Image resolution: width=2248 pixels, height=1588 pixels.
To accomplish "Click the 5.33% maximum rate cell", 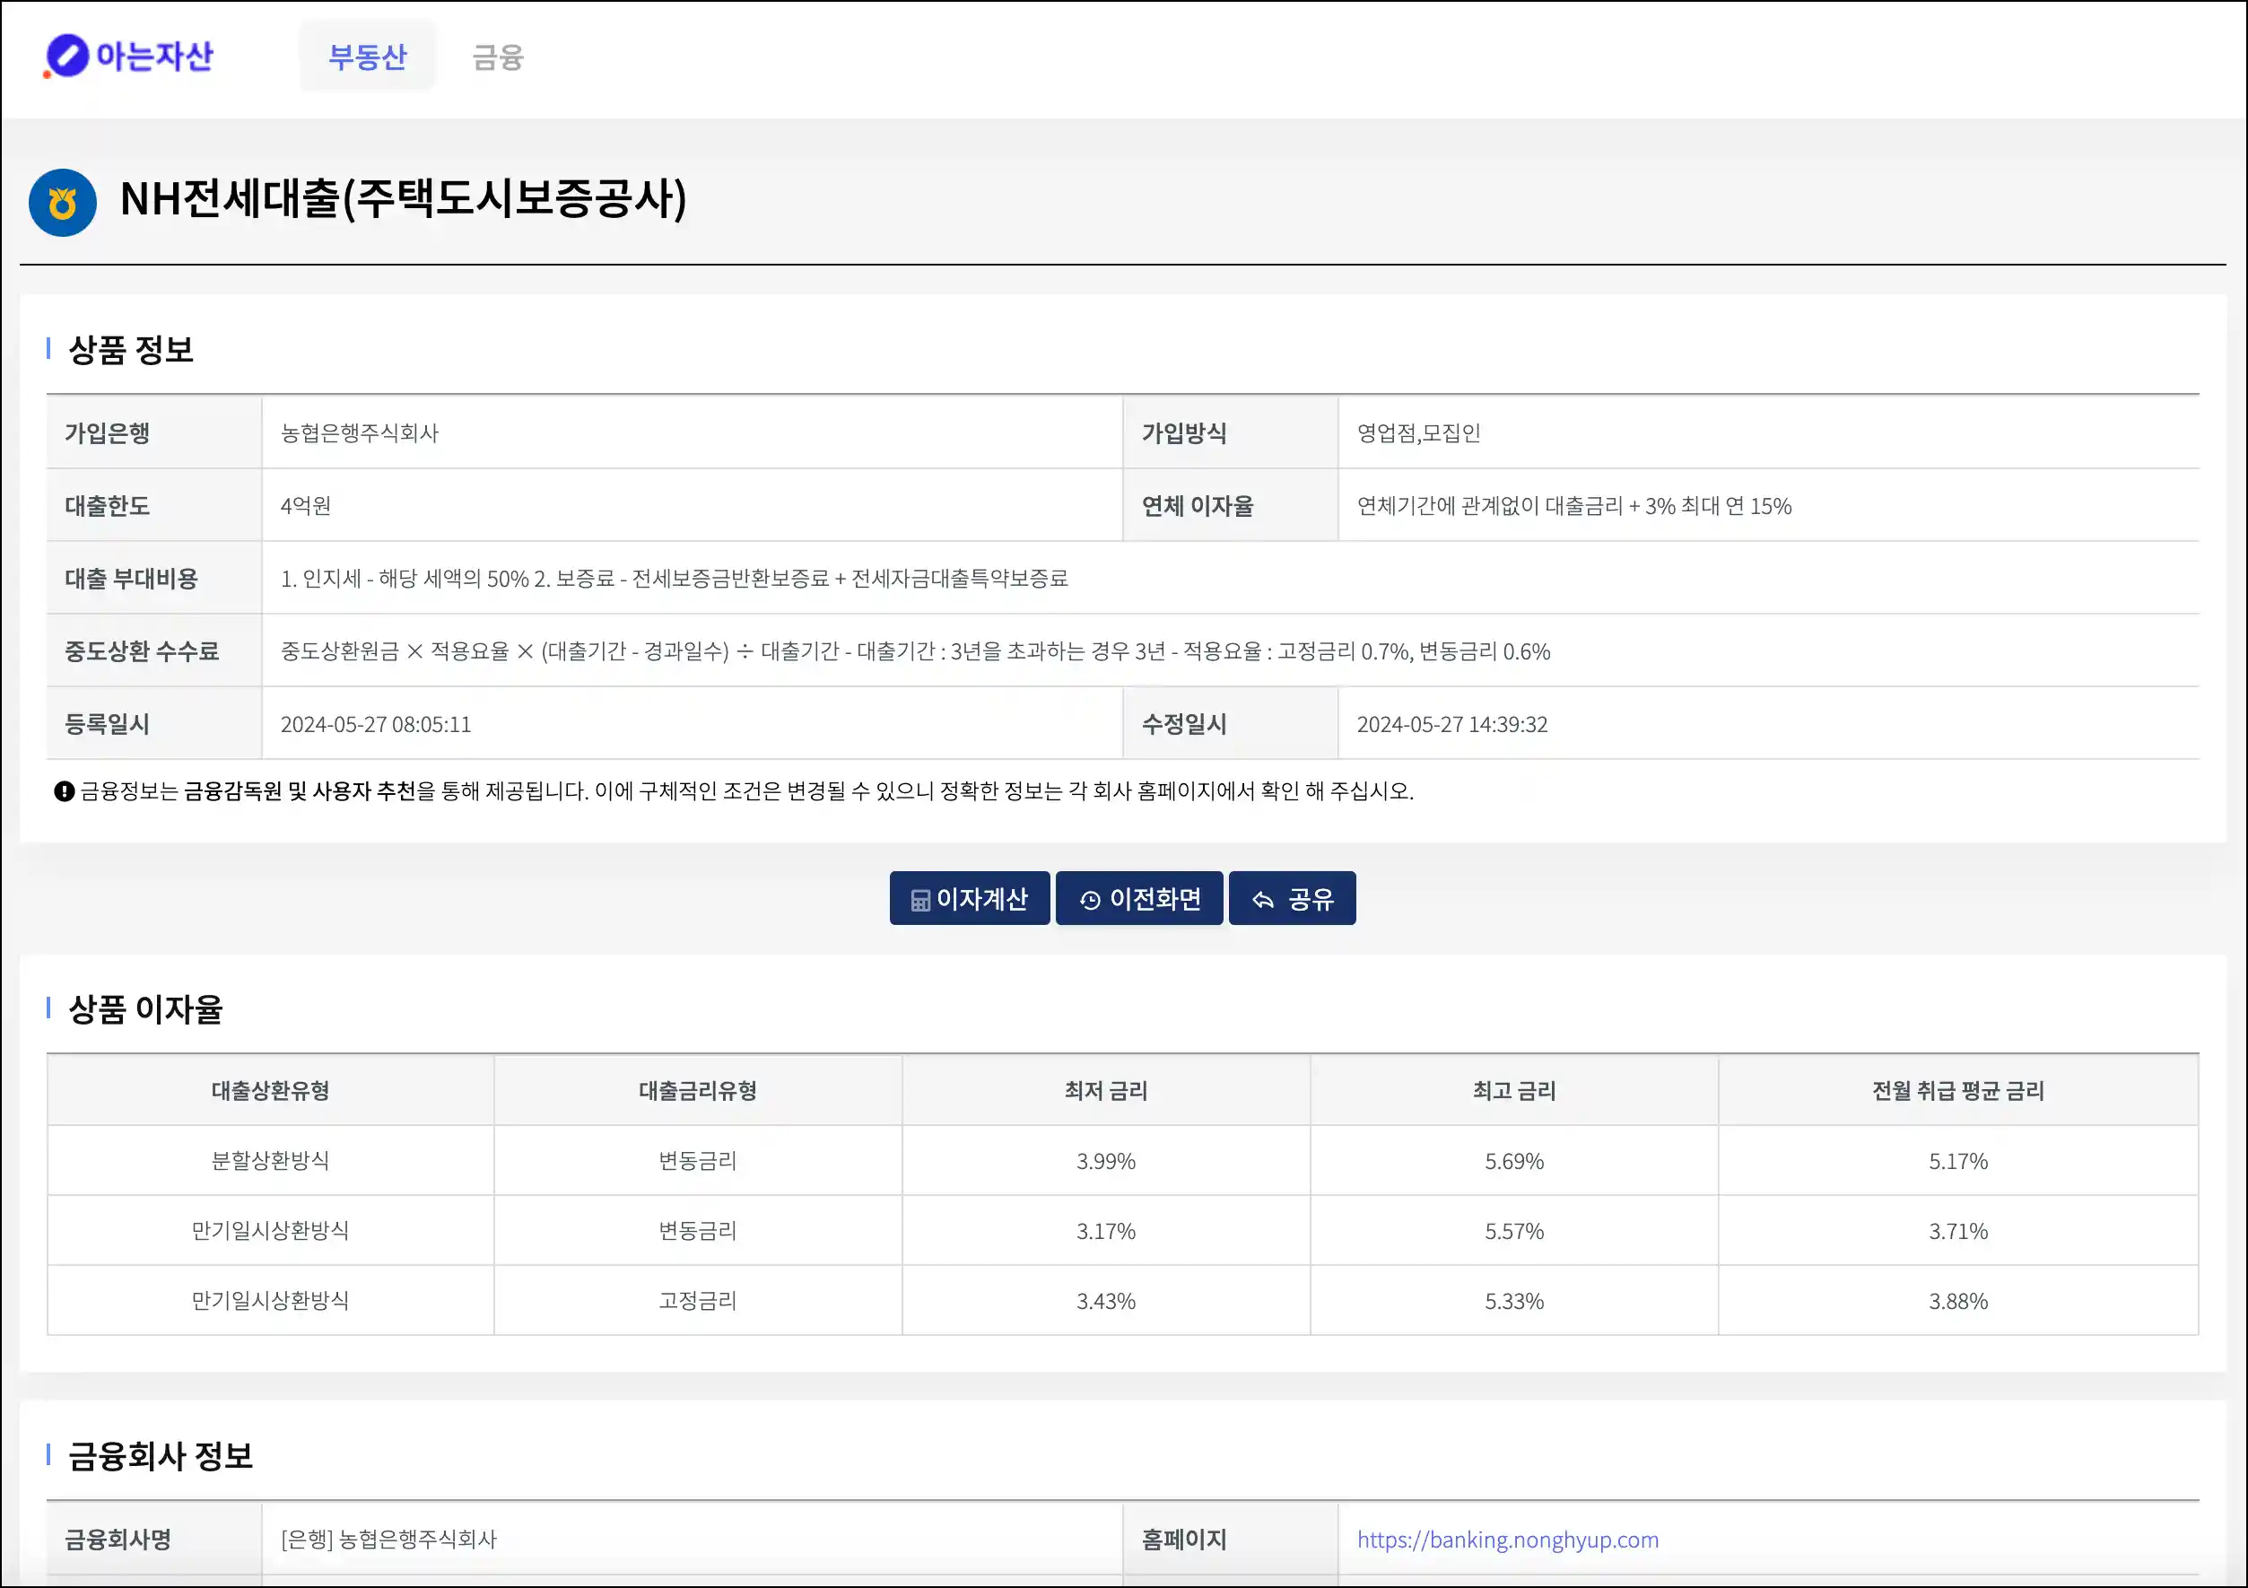I will point(1513,1301).
